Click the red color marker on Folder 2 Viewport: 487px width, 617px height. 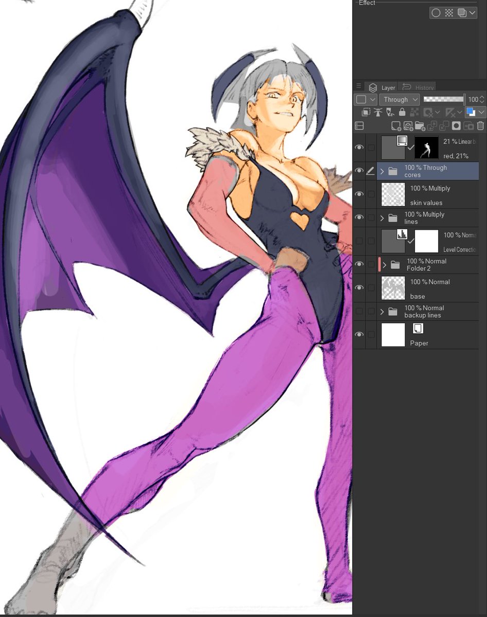[379, 264]
